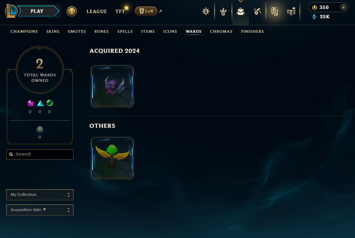Select the green winged ward thumbnail
355x238 pixels.
coord(112,158)
